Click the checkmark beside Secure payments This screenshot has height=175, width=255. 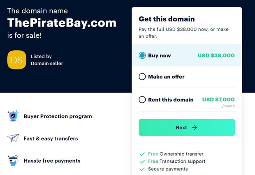[x=142, y=169]
